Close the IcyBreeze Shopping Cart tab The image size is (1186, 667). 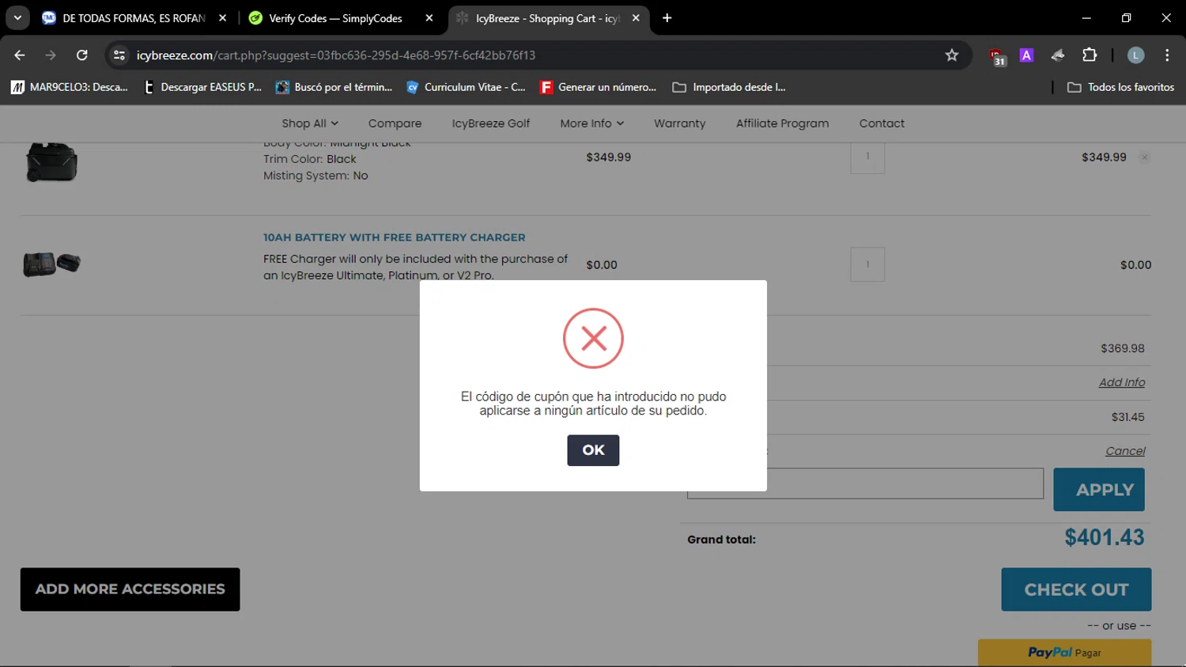pos(636,18)
